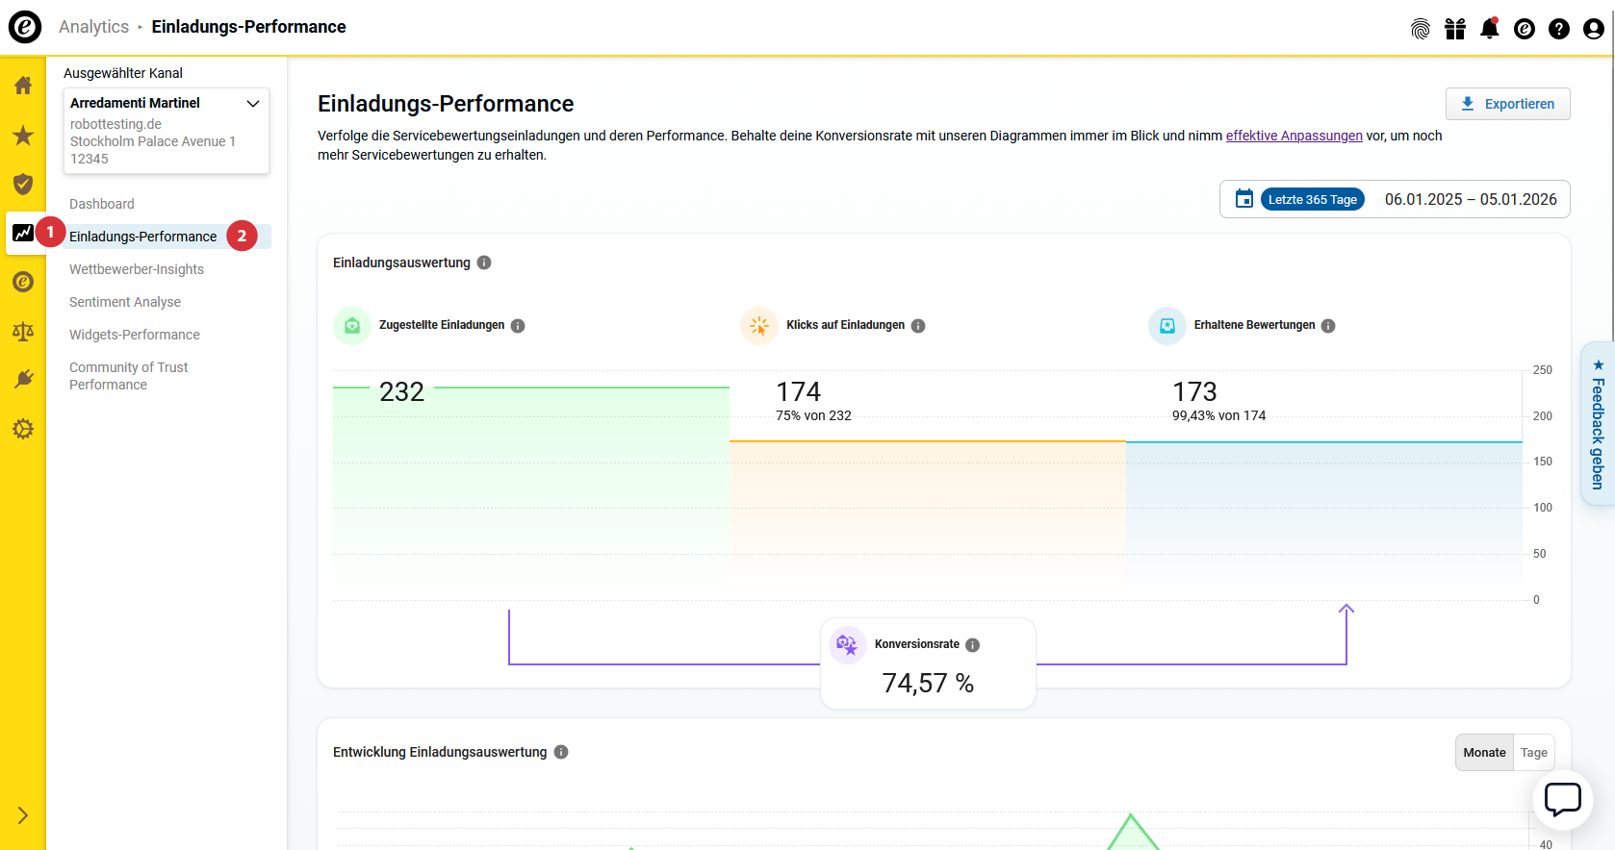Screen dimensions: 1615x850
Task: Click the help question mark icon
Action: [1558, 29]
